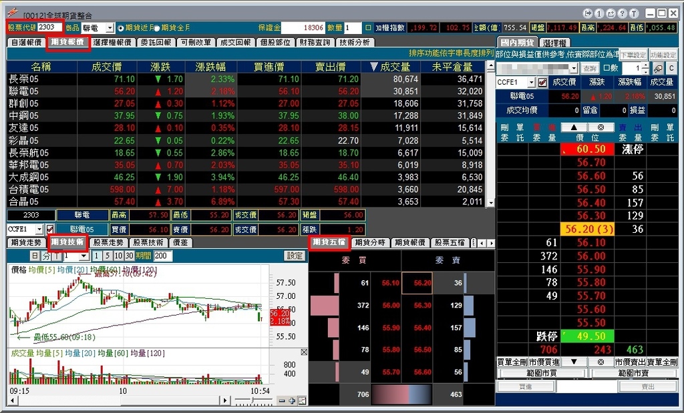Open the account selection dropdown in order panel
The image size is (684, 413).
574,69
